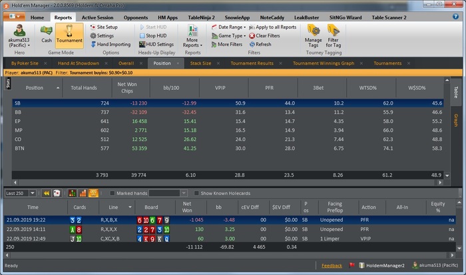
Task: Refresh the report data
Action: click(x=260, y=45)
